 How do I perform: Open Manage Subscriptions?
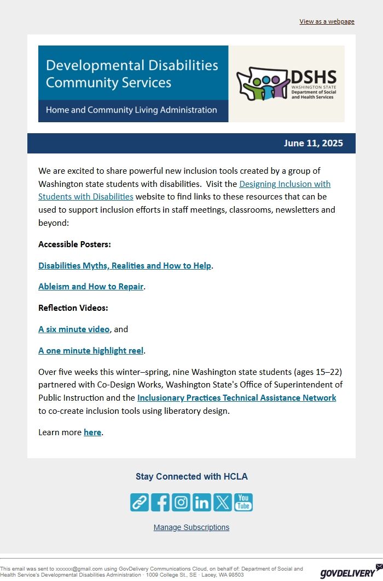pos(191,527)
